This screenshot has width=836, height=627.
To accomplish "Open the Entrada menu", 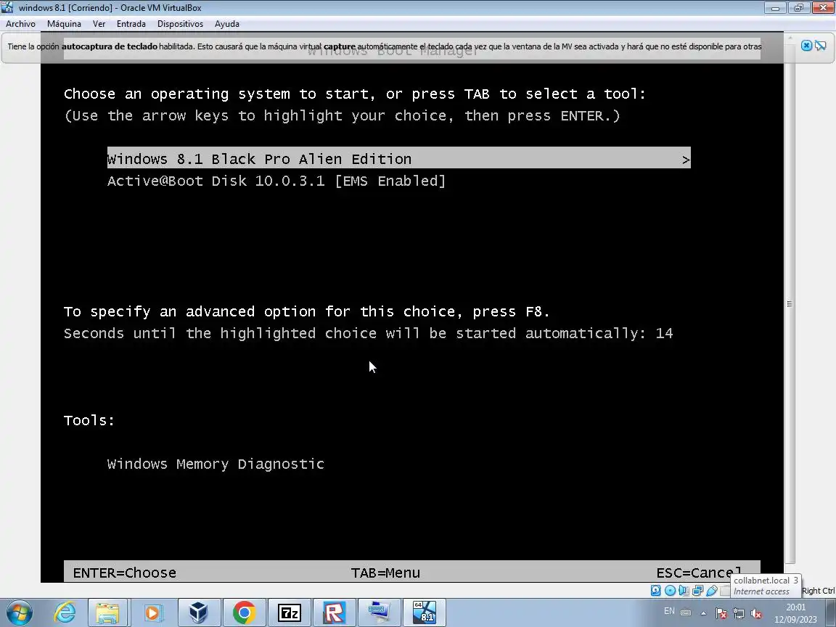I will [x=131, y=24].
